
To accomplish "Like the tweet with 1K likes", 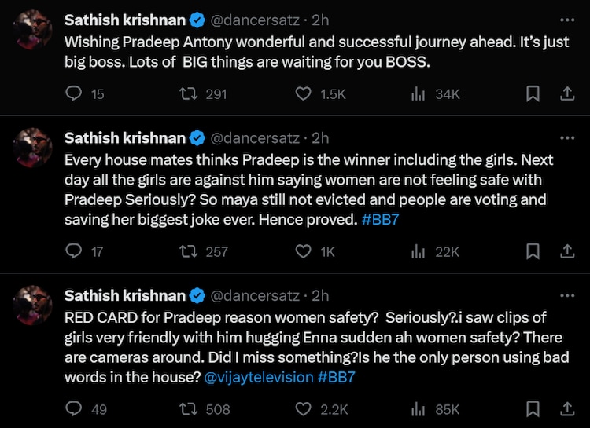I will pyautogui.click(x=303, y=251).
